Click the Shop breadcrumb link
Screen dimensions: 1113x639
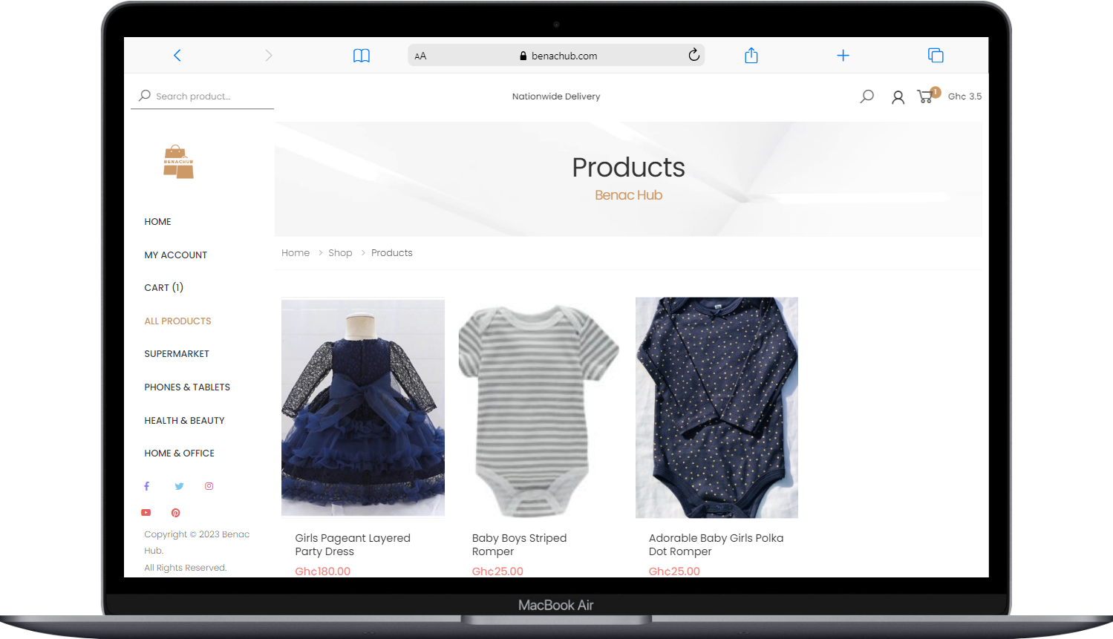[x=340, y=253]
